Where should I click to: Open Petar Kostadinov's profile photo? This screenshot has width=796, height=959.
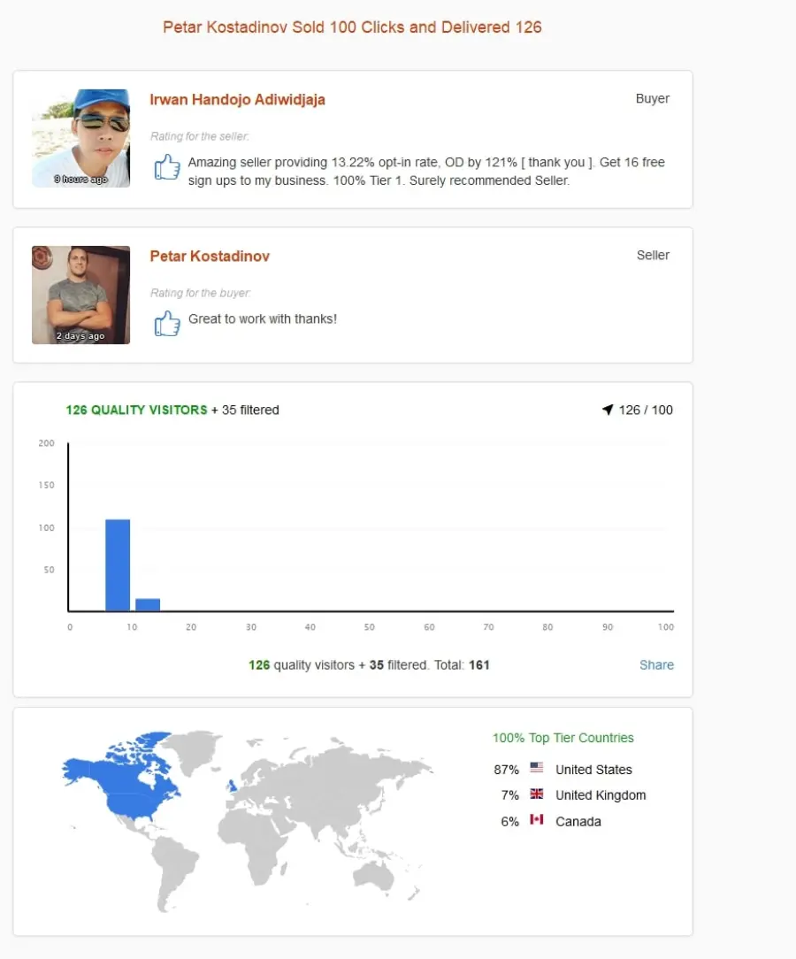[x=80, y=295]
